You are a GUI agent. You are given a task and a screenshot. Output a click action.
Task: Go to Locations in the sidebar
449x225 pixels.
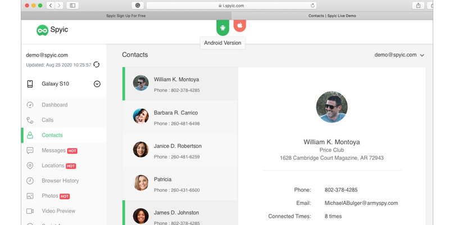53,165
